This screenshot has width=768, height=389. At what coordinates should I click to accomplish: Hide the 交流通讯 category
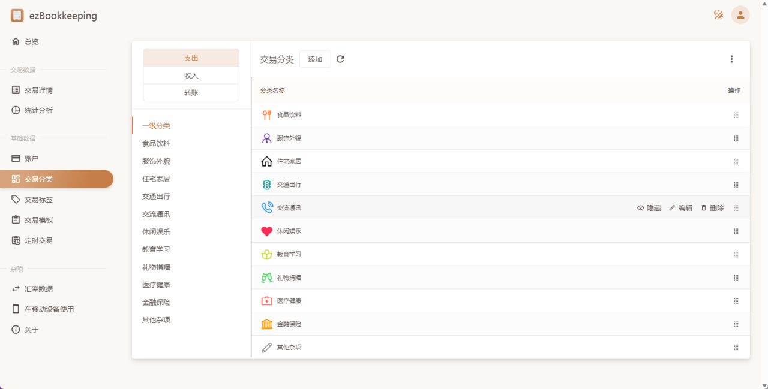click(x=649, y=208)
